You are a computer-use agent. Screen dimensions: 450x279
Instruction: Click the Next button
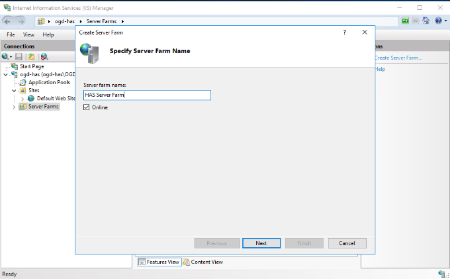(x=261, y=243)
